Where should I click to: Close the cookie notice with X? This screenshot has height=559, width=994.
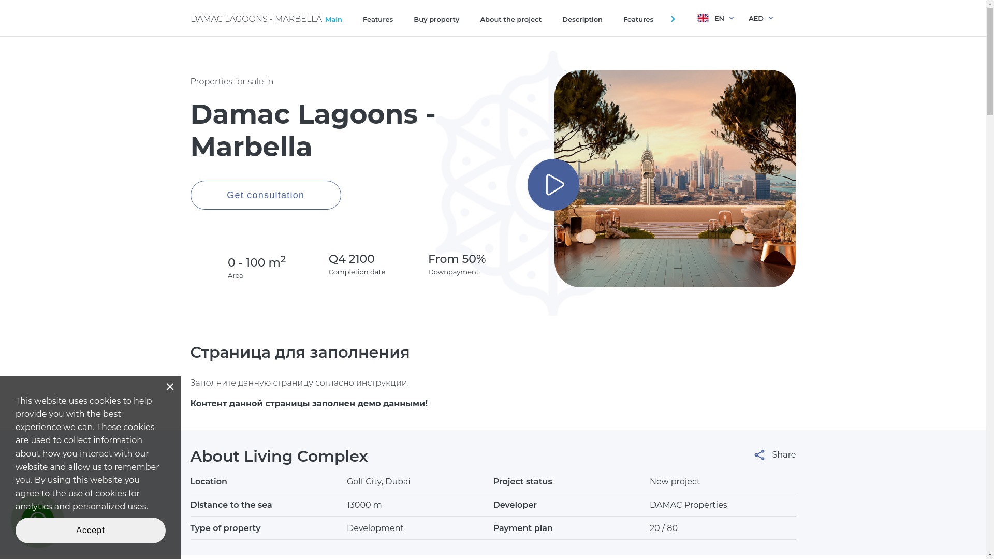click(170, 387)
